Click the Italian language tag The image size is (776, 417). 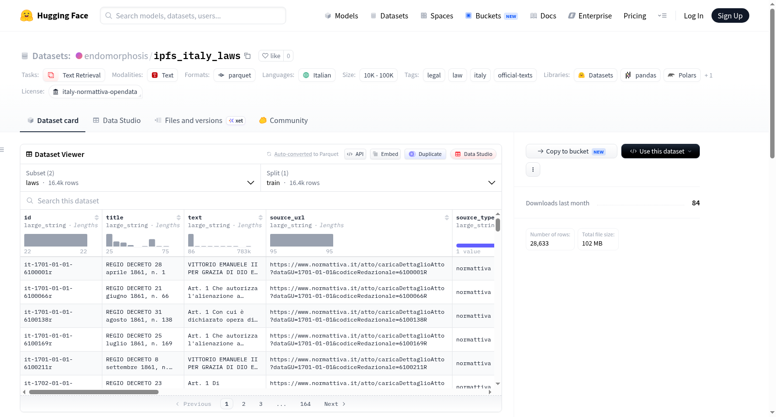pyautogui.click(x=317, y=75)
